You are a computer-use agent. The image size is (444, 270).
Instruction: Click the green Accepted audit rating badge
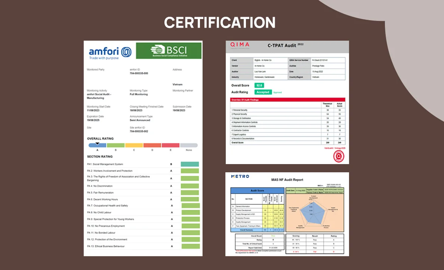pos(263,92)
